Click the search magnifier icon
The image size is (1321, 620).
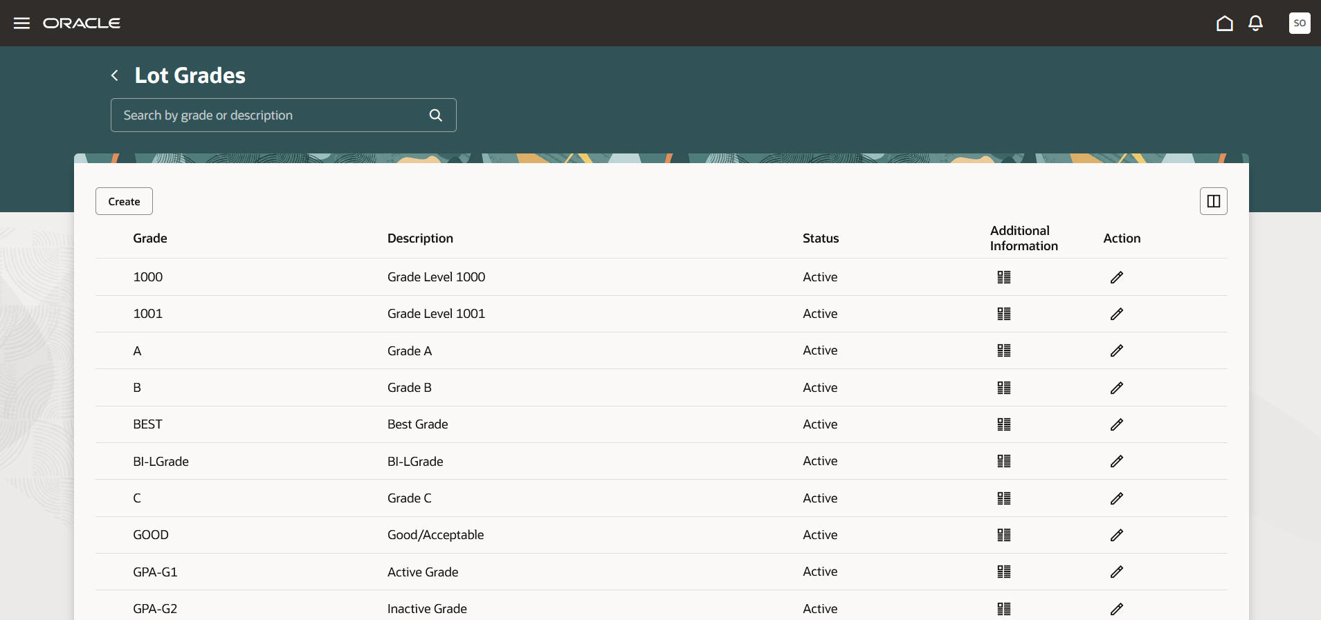[435, 115]
